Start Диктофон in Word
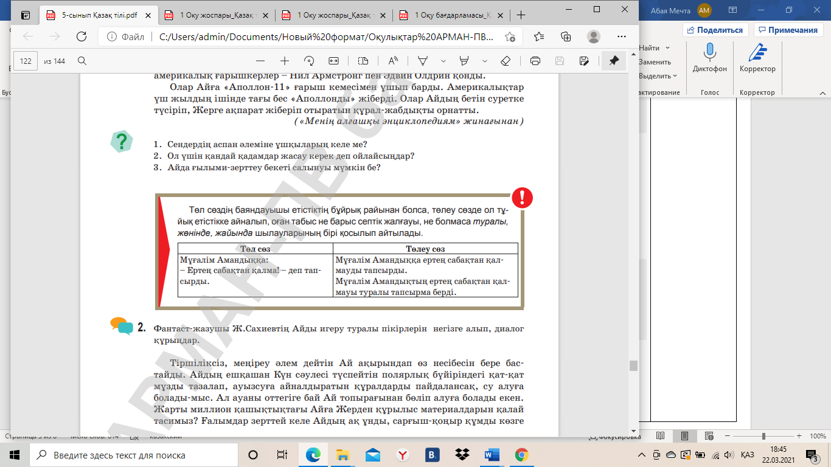This screenshot has width=831, height=467. (x=709, y=58)
